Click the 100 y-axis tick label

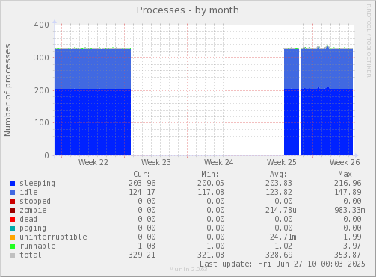(42, 122)
